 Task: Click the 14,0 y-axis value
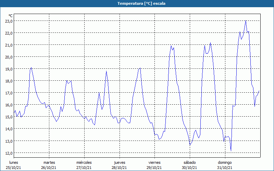(x=9, y=129)
